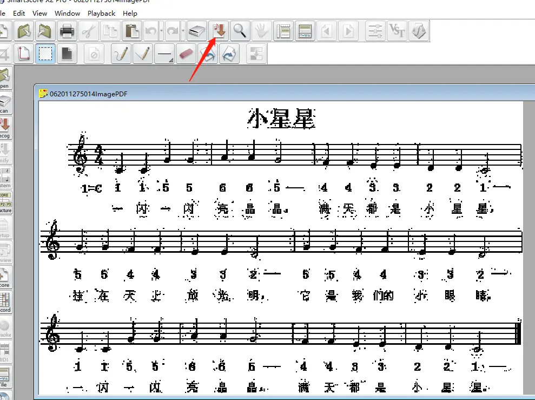Viewport: 535px width, 400px height.
Task: Click the System button in left sidebar
Action: coord(6,177)
